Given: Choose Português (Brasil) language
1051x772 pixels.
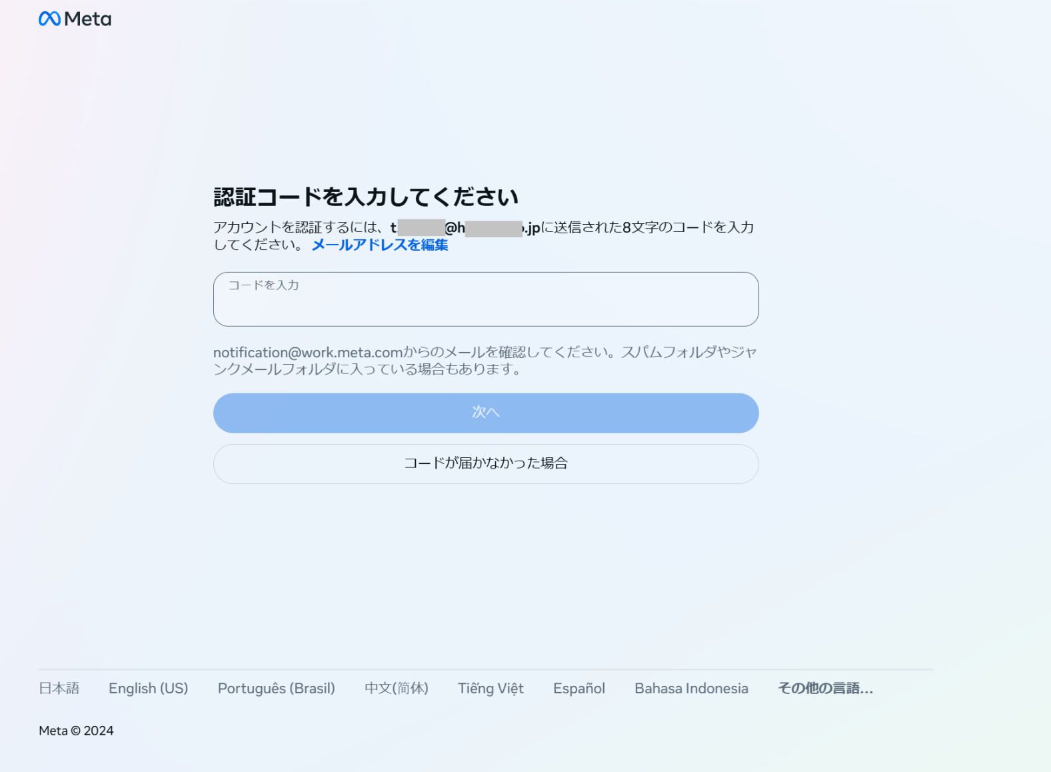Looking at the screenshot, I should pos(276,688).
